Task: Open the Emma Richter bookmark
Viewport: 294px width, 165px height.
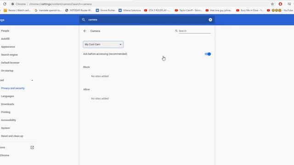Action: click(106, 10)
